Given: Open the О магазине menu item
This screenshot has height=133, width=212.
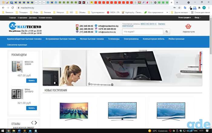Looking at the screenshot, I should tap(22, 18).
